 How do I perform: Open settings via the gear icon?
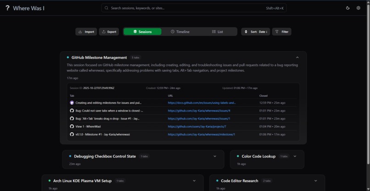point(358,8)
